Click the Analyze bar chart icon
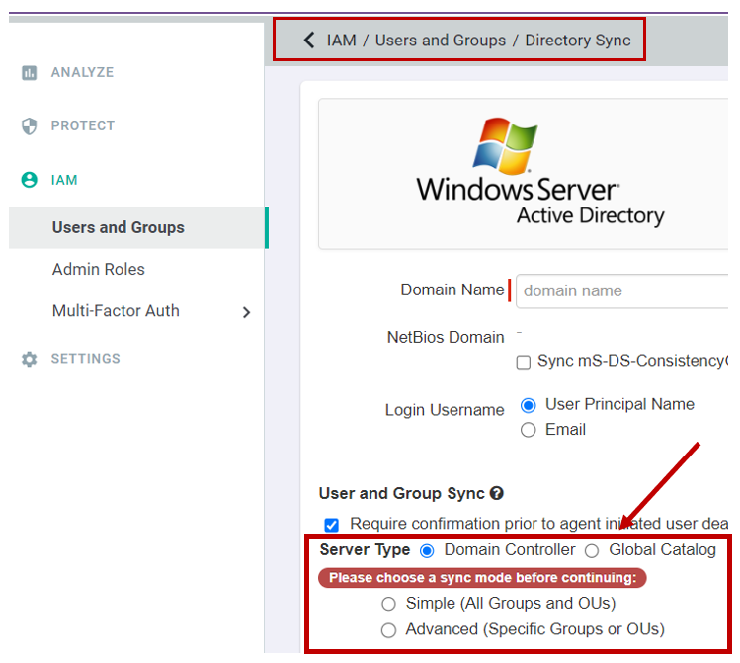Viewport: 740px width, 663px height. tap(30, 73)
